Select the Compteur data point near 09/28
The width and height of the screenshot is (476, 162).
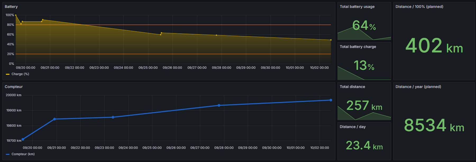[x=219, y=105]
